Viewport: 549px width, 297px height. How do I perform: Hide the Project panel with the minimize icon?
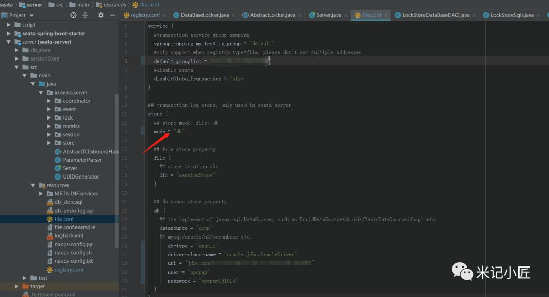click(112, 15)
